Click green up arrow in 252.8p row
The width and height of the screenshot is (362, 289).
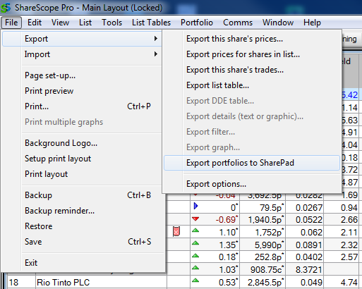pos(195,256)
